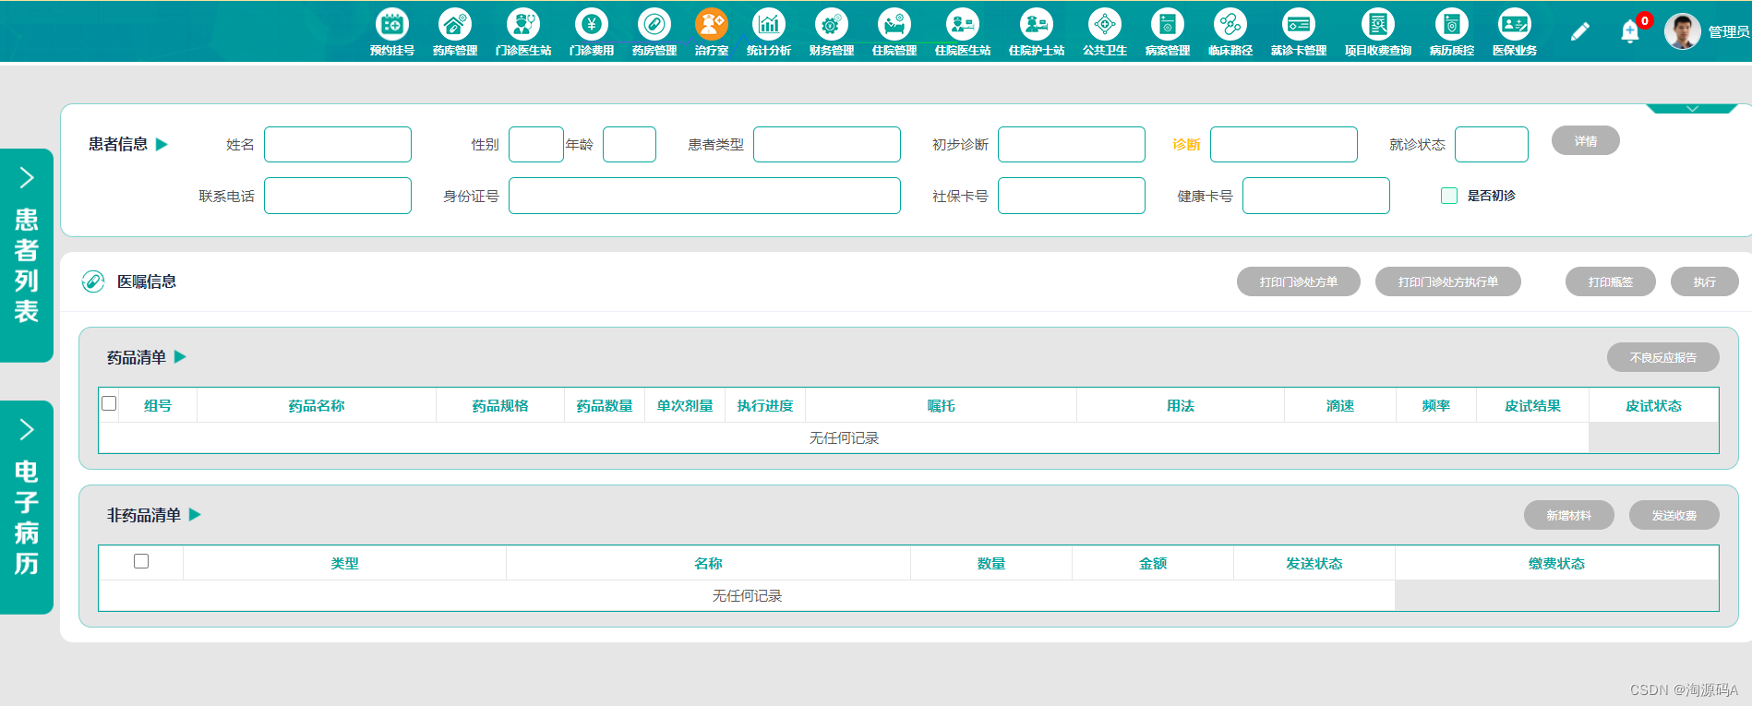Open the 项目收费查询 charge query icon
Screen dimensions: 1752x706
click(x=1378, y=25)
